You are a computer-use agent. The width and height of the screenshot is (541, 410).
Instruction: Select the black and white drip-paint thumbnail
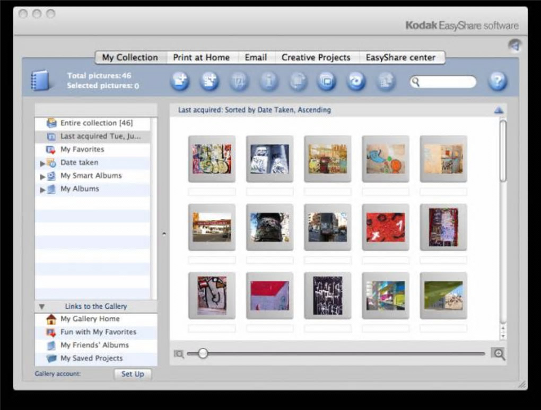tap(327, 295)
